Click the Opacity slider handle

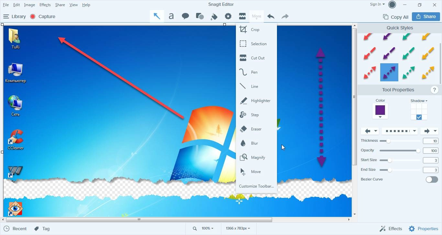(x=418, y=150)
